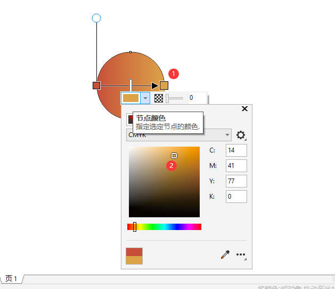This screenshot has width=335, height=289.
Task: Click the hue slider handle
Action: 135,227
